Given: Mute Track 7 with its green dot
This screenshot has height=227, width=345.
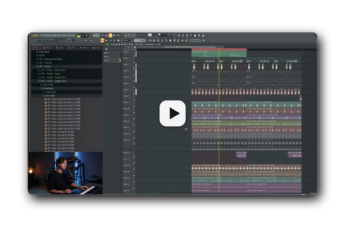Looking at the screenshot, I should point(134,94).
